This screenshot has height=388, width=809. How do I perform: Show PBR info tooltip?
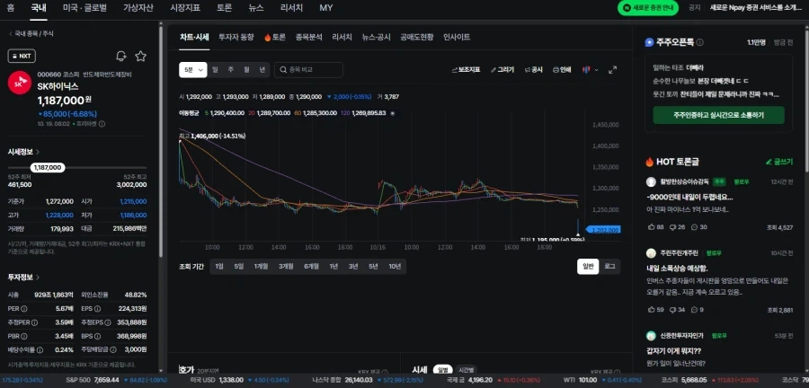24,337
